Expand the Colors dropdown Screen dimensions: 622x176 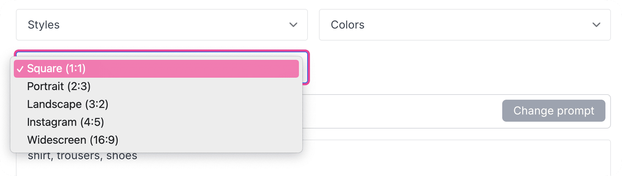(465, 25)
